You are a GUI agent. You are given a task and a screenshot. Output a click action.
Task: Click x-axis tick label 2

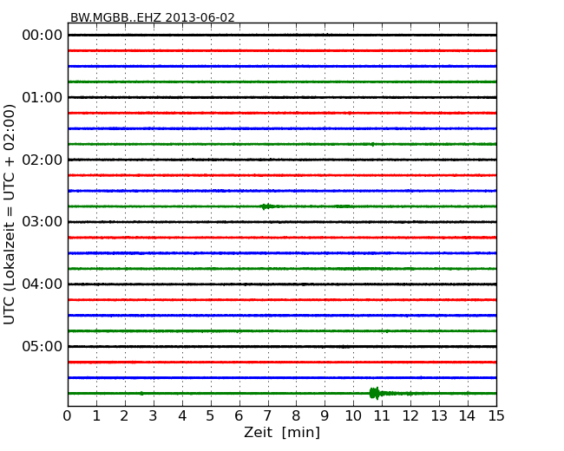point(124,416)
